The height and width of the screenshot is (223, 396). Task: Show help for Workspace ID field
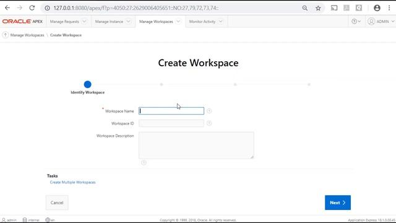click(x=209, y=123)
